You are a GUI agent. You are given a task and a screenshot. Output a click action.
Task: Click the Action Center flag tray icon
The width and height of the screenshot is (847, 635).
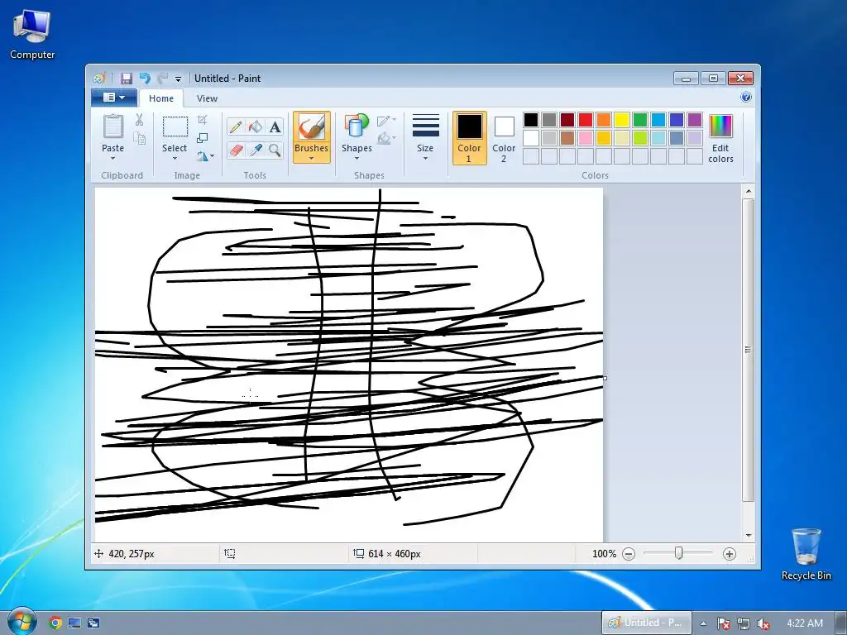click(x=724, y=623)
